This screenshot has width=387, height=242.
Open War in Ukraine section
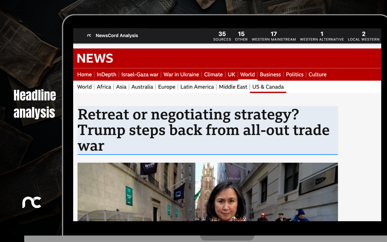point(181,74)
